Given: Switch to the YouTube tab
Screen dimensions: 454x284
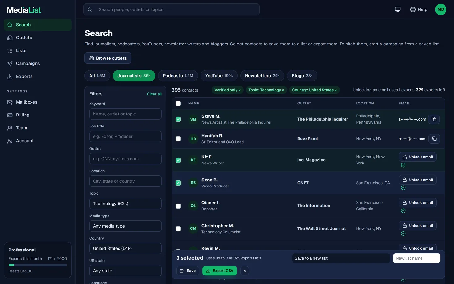Looking at the screenshot, I should [x=219, y=76].
